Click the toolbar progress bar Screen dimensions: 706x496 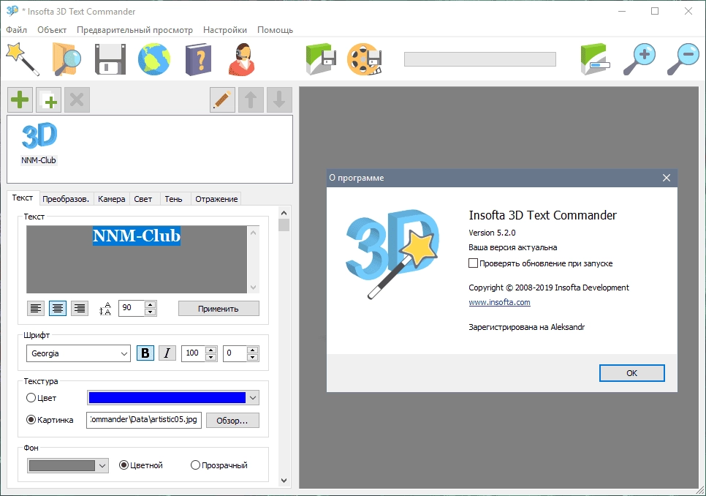(x=480, y=59)
